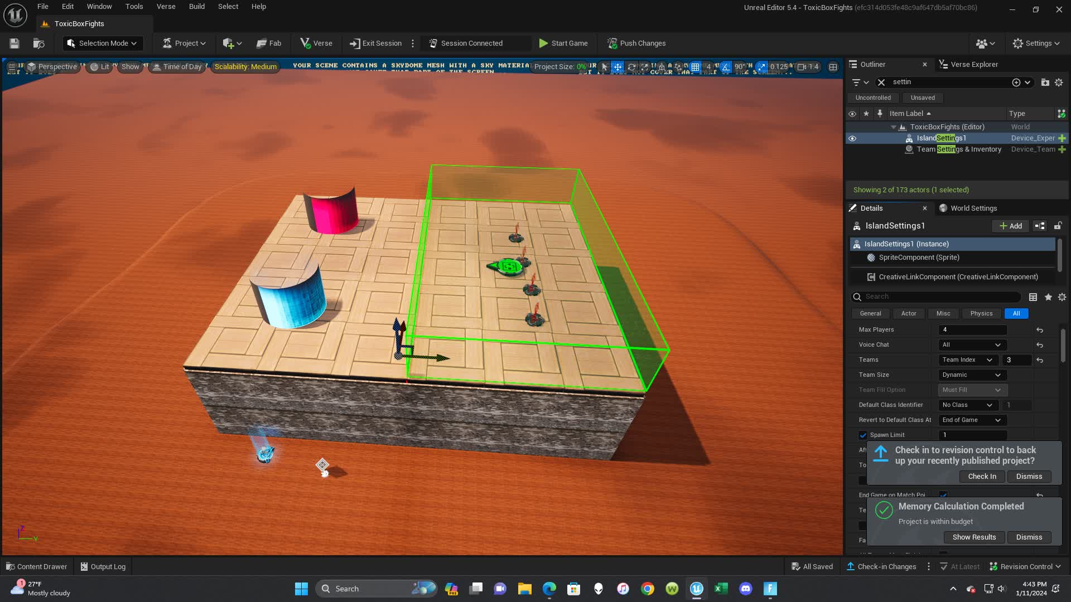Clear the Outliner search text
The height and width of the screenshot is (602, 1071).
click(x=881, y=82)
